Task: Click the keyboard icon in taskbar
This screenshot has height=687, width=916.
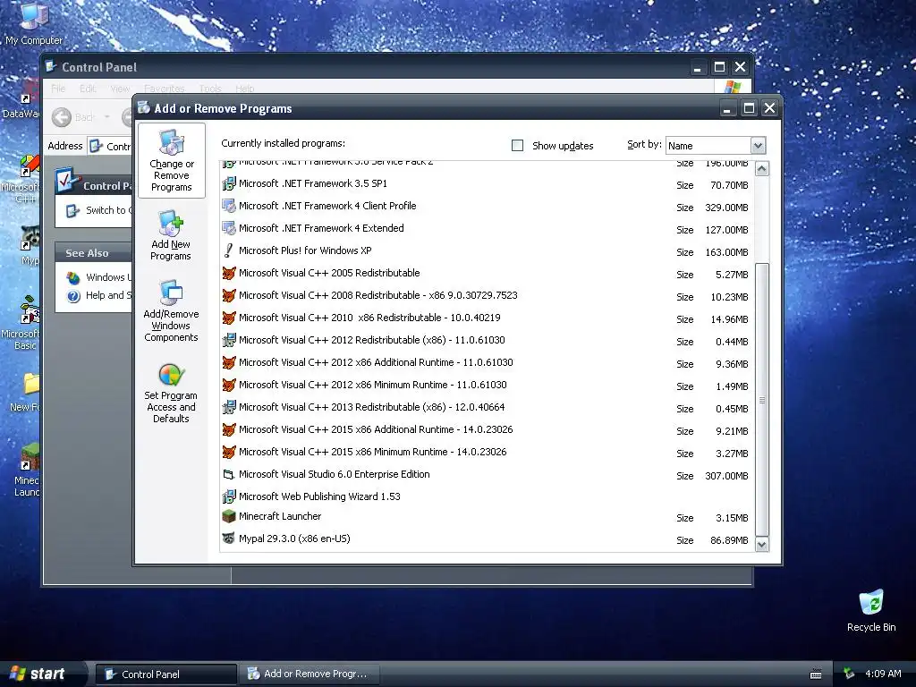Action: [816, 674]
